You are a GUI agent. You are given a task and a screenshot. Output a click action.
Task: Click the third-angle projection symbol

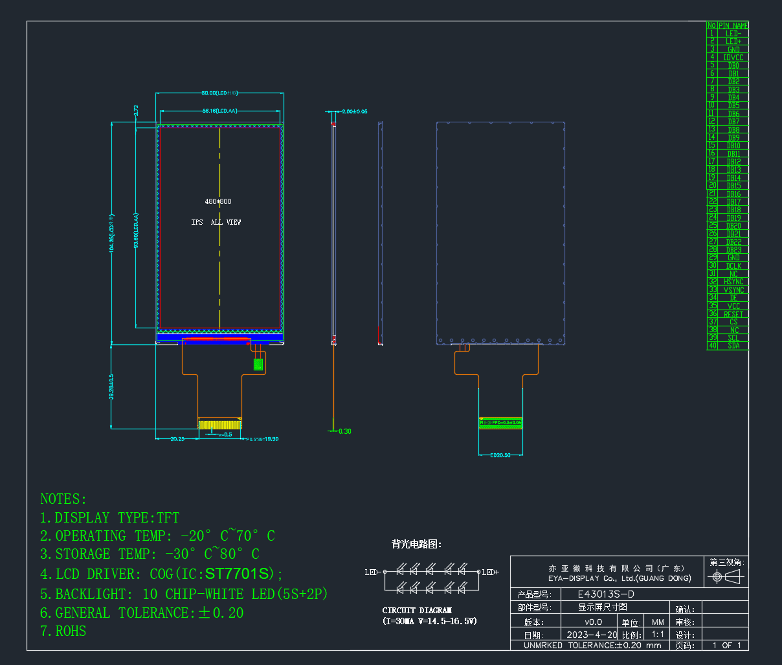(x=726, y=577)
